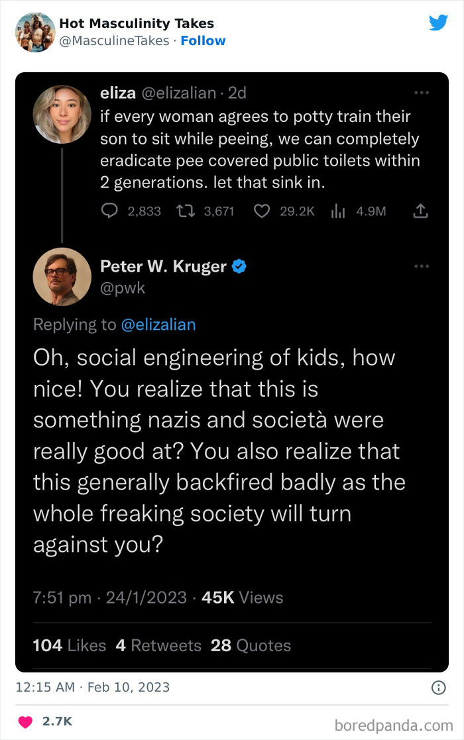View the 104 Likes list
Image resolution: width=464 pixels, height=740 pixels.
click(x=69, y=645)
